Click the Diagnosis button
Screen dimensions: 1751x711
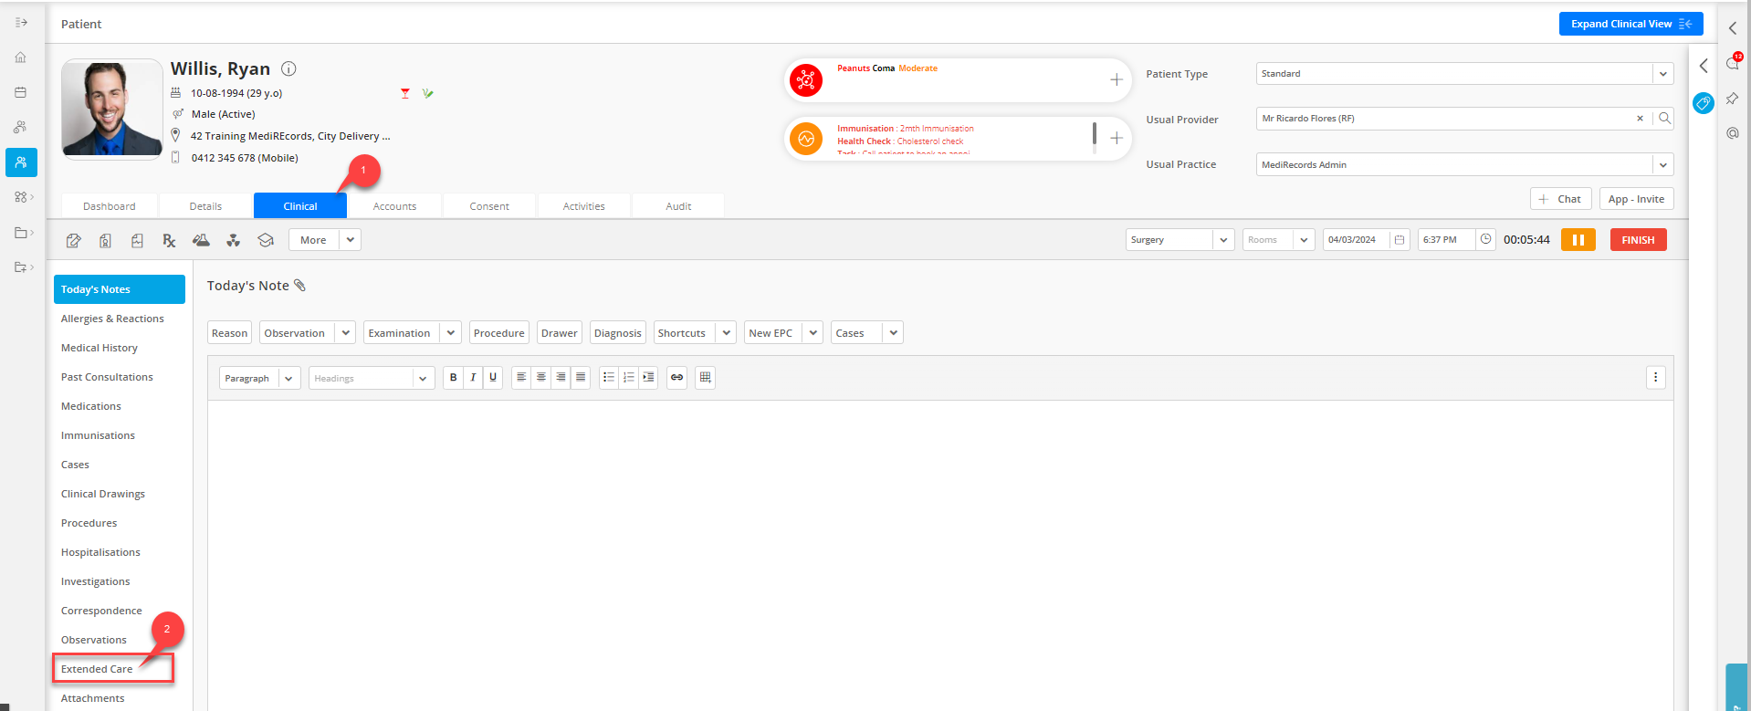click(x=618, y=333)
